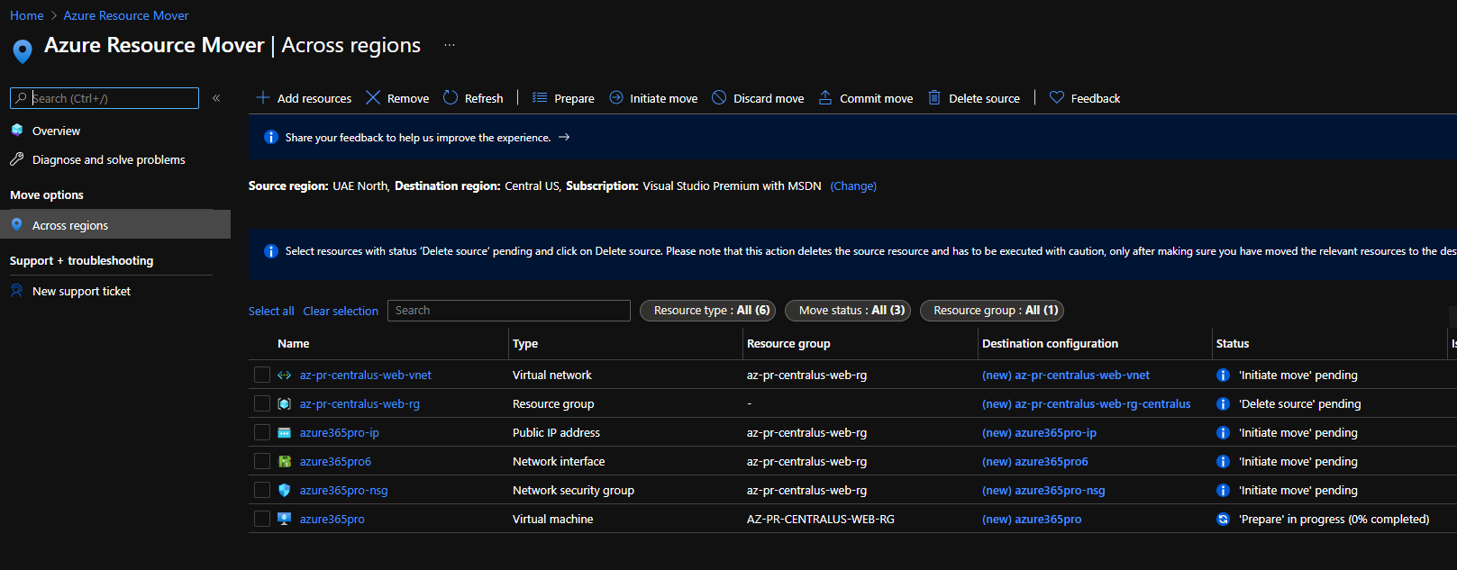Click Select all link
Screen dimensions: 1457x570
[271, 312]
